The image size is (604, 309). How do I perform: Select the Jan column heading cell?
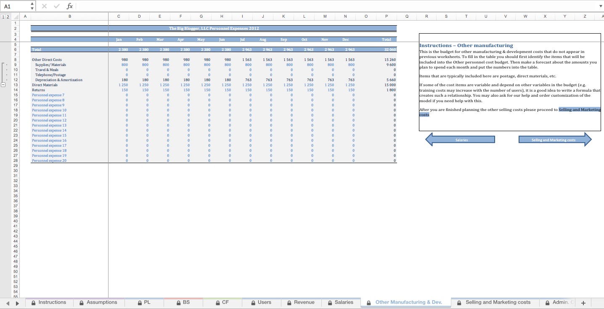(x=119, y=40)
